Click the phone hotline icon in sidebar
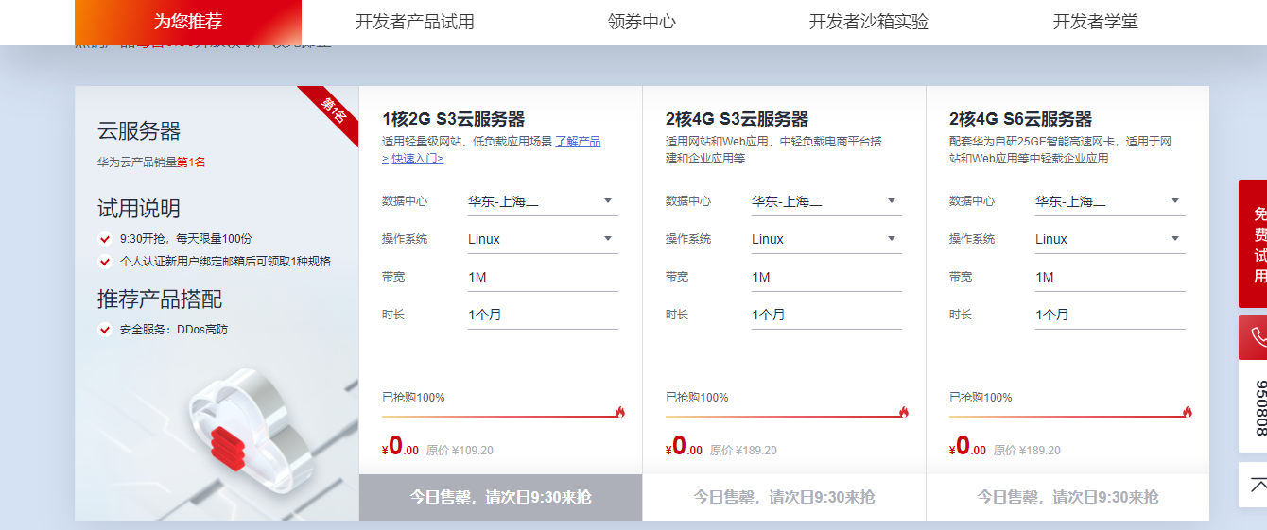 [1258, 337]
